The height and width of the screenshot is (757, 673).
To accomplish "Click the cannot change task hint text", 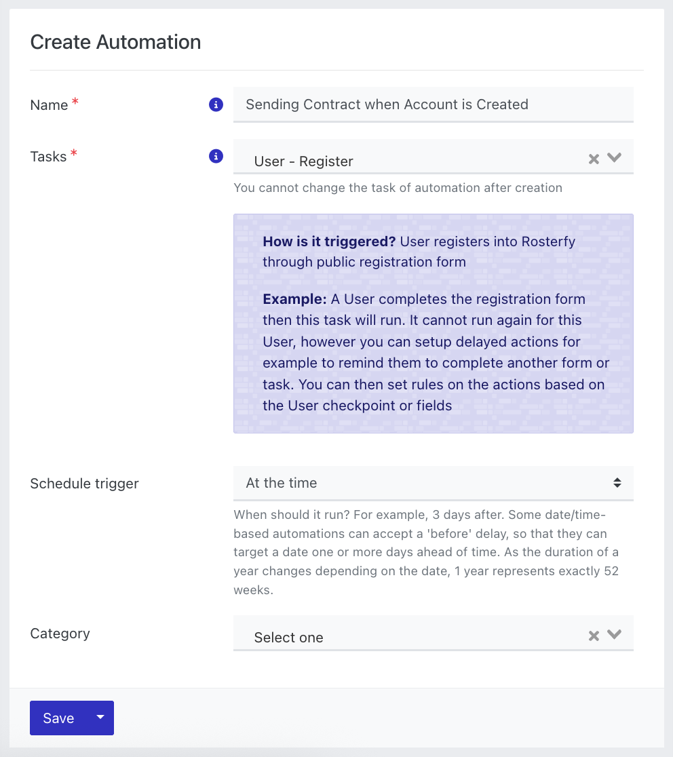I will (x=398, y=188).
